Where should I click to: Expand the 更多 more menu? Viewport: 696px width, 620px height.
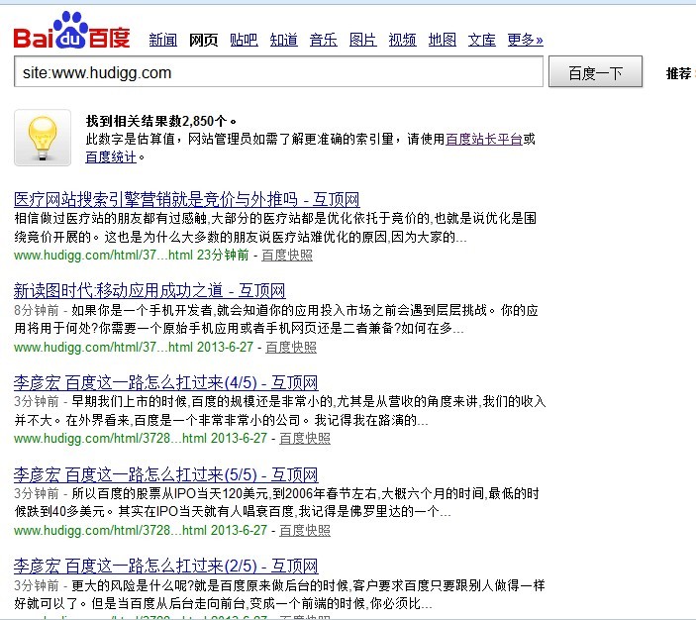(525, 41)
